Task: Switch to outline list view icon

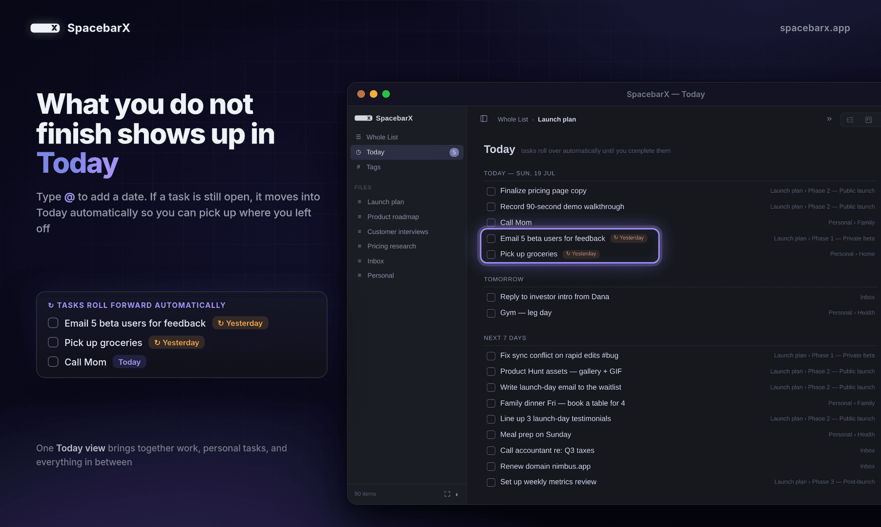Action: pyautogui.click(x=850, y=120)
